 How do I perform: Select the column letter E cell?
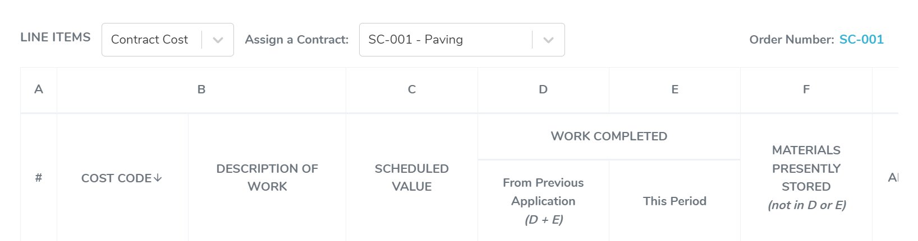click(x=674, y=89)
